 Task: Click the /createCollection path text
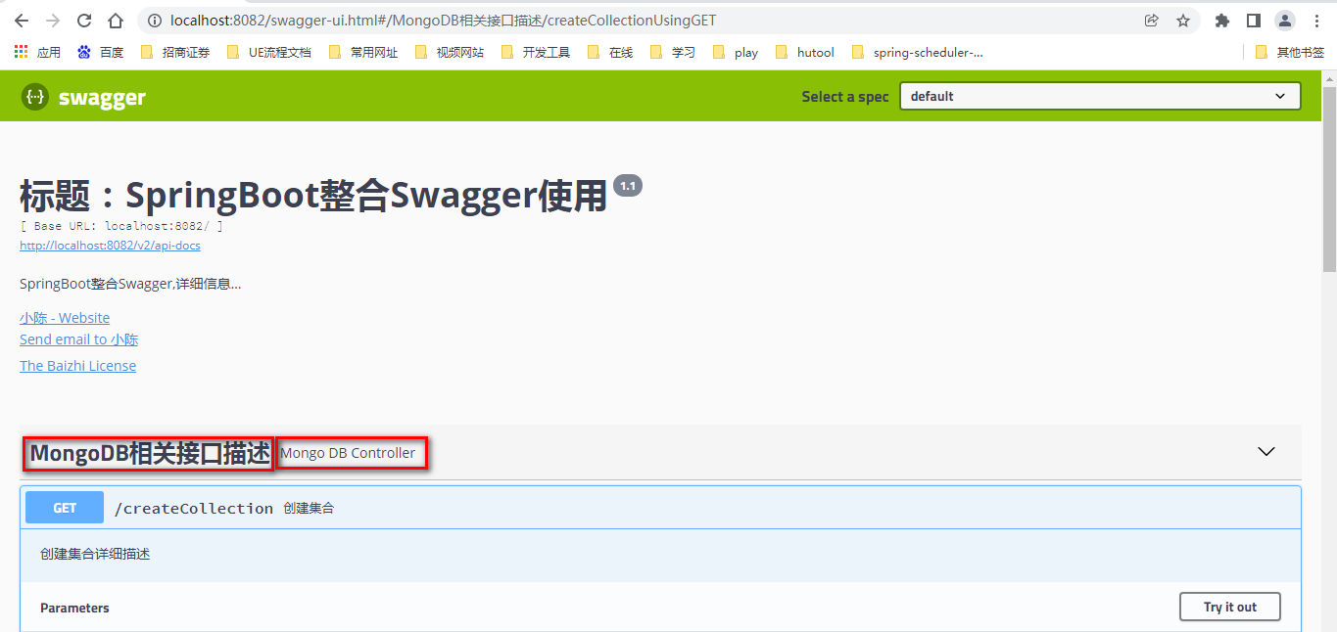click(194, 508)
